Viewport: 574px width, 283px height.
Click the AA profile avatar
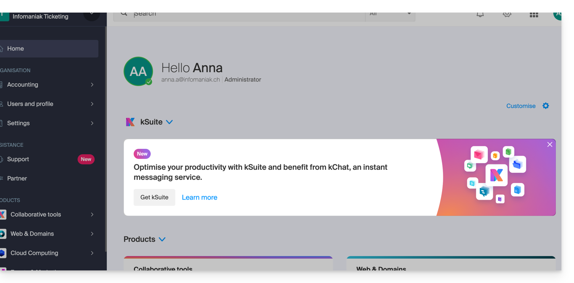click(x=138, y=71)
